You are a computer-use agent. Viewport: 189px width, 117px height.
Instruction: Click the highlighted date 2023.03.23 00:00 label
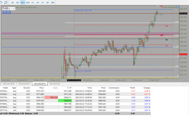tap(74, 80)
